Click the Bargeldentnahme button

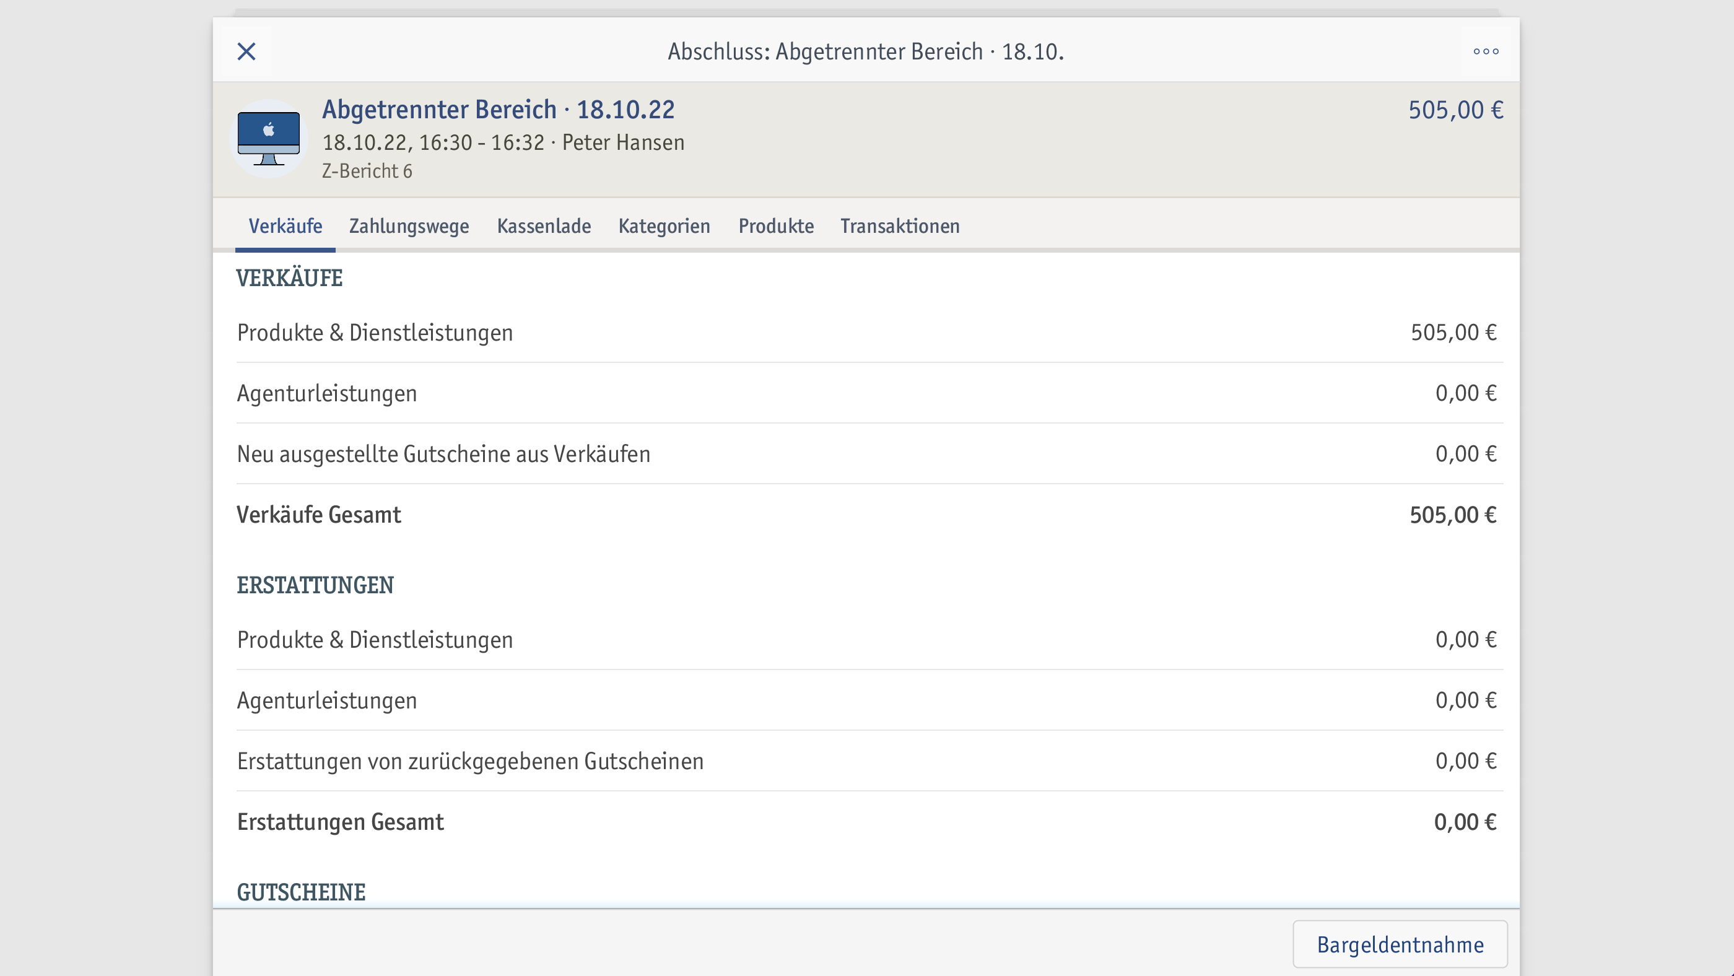(1400, 944)
